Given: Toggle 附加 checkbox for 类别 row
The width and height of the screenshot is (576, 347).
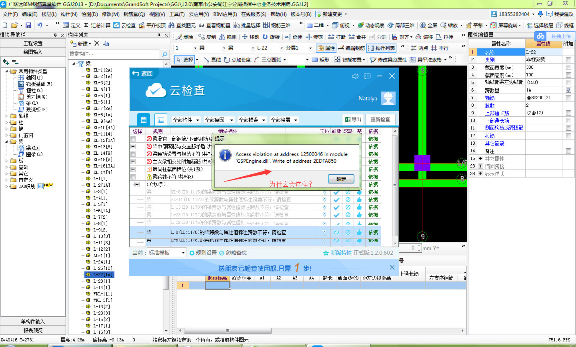Looking at the screenshot, I should [568, 60].
